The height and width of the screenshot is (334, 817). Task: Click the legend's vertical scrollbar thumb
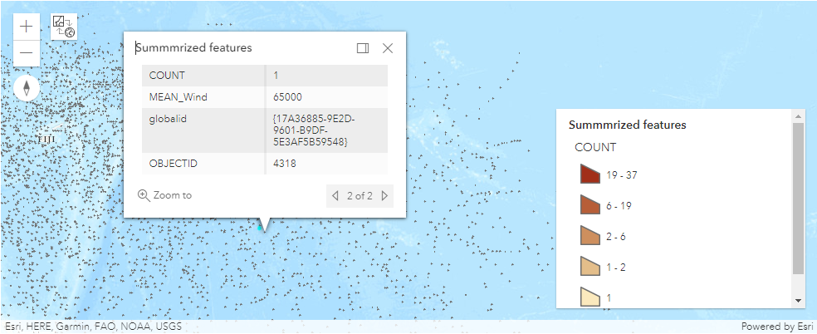(798, 198)
